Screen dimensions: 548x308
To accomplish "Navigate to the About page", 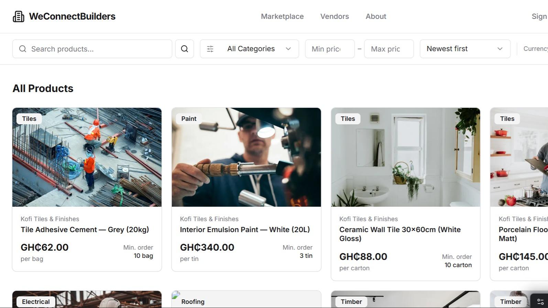I will click(x=375, y=16).
